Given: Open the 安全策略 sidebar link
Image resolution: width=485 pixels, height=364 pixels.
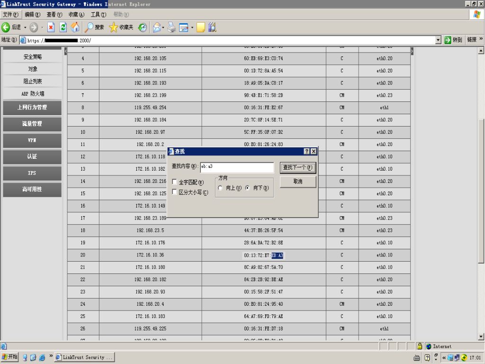Looking at the screenshot, I should pyautogui.click(x=33, y=57).
